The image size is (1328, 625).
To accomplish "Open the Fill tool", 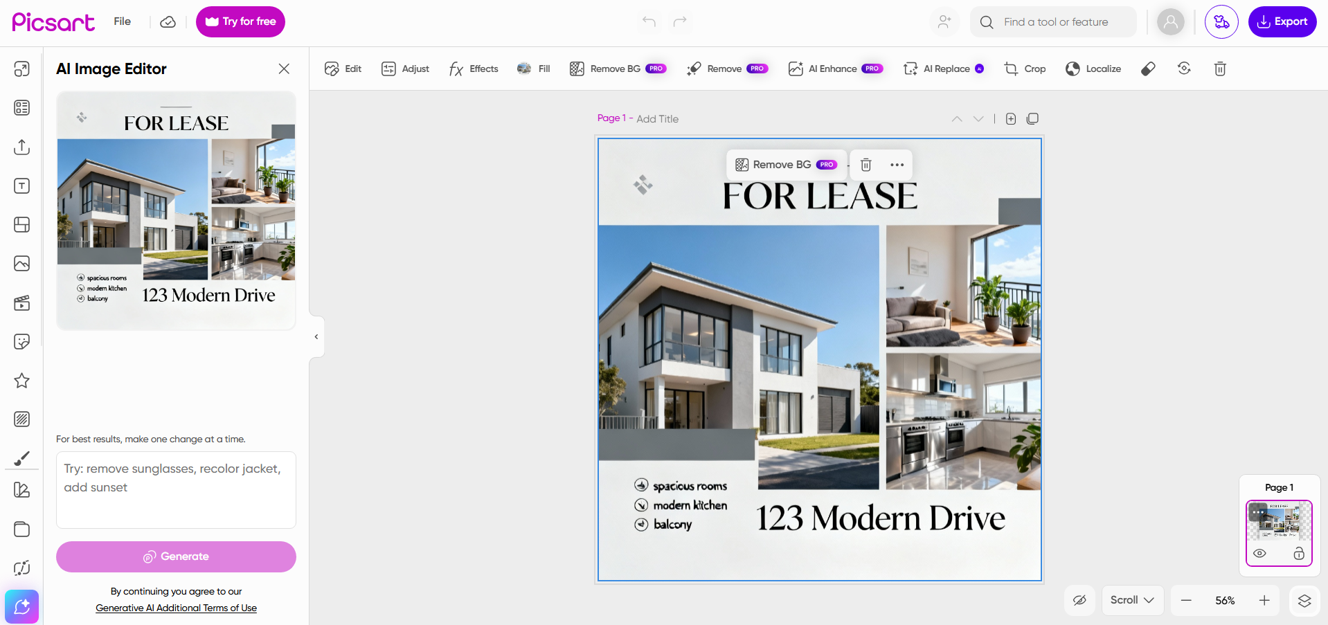I will click(x=534, y=69).
